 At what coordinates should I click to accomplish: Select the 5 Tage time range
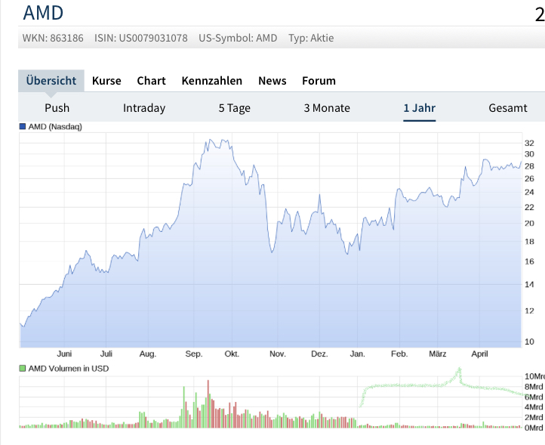coord(234,108)
